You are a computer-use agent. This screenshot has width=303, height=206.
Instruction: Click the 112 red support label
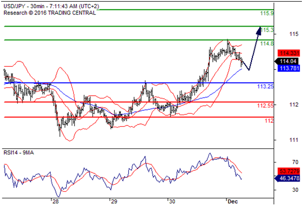pyautogui.click(x=269, y=121)
